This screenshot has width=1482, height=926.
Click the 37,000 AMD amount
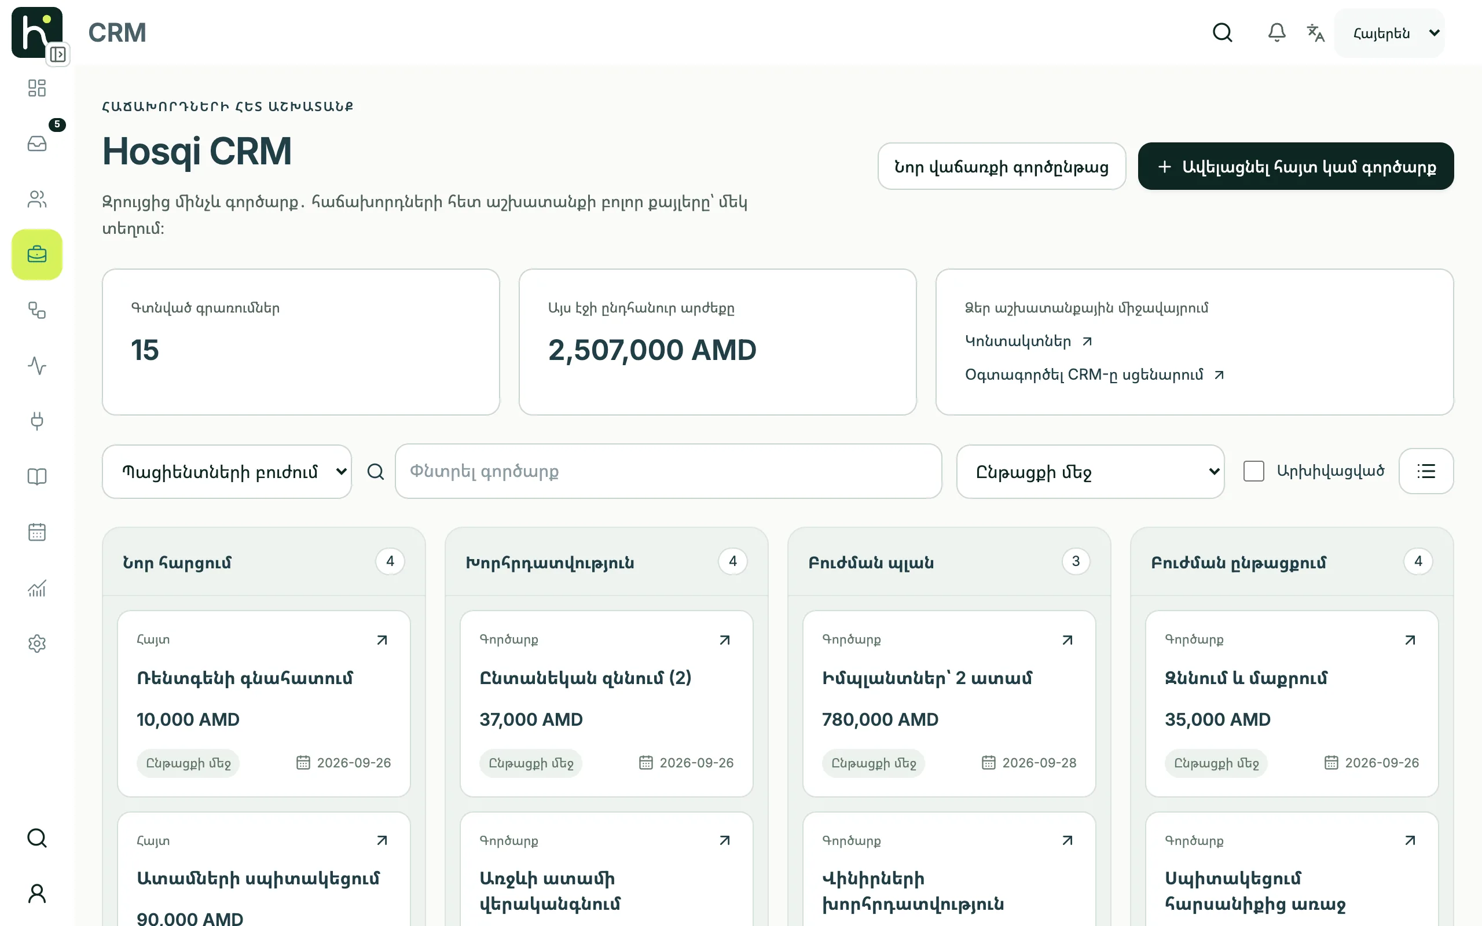[531, 719]
